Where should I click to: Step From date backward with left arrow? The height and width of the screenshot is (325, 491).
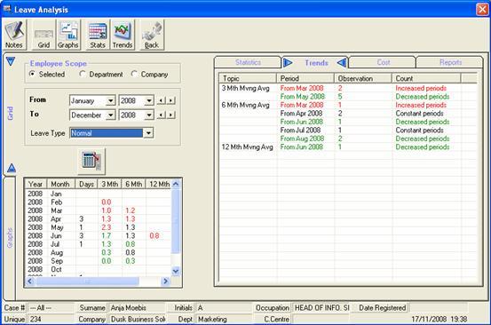161,100
